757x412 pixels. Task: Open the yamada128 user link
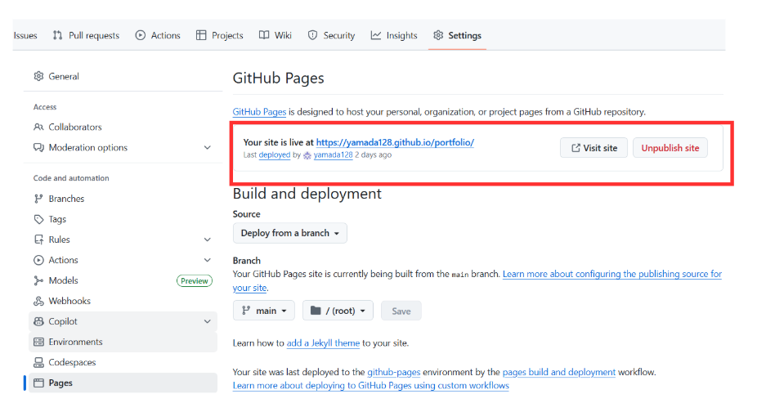tap(333, 155)
